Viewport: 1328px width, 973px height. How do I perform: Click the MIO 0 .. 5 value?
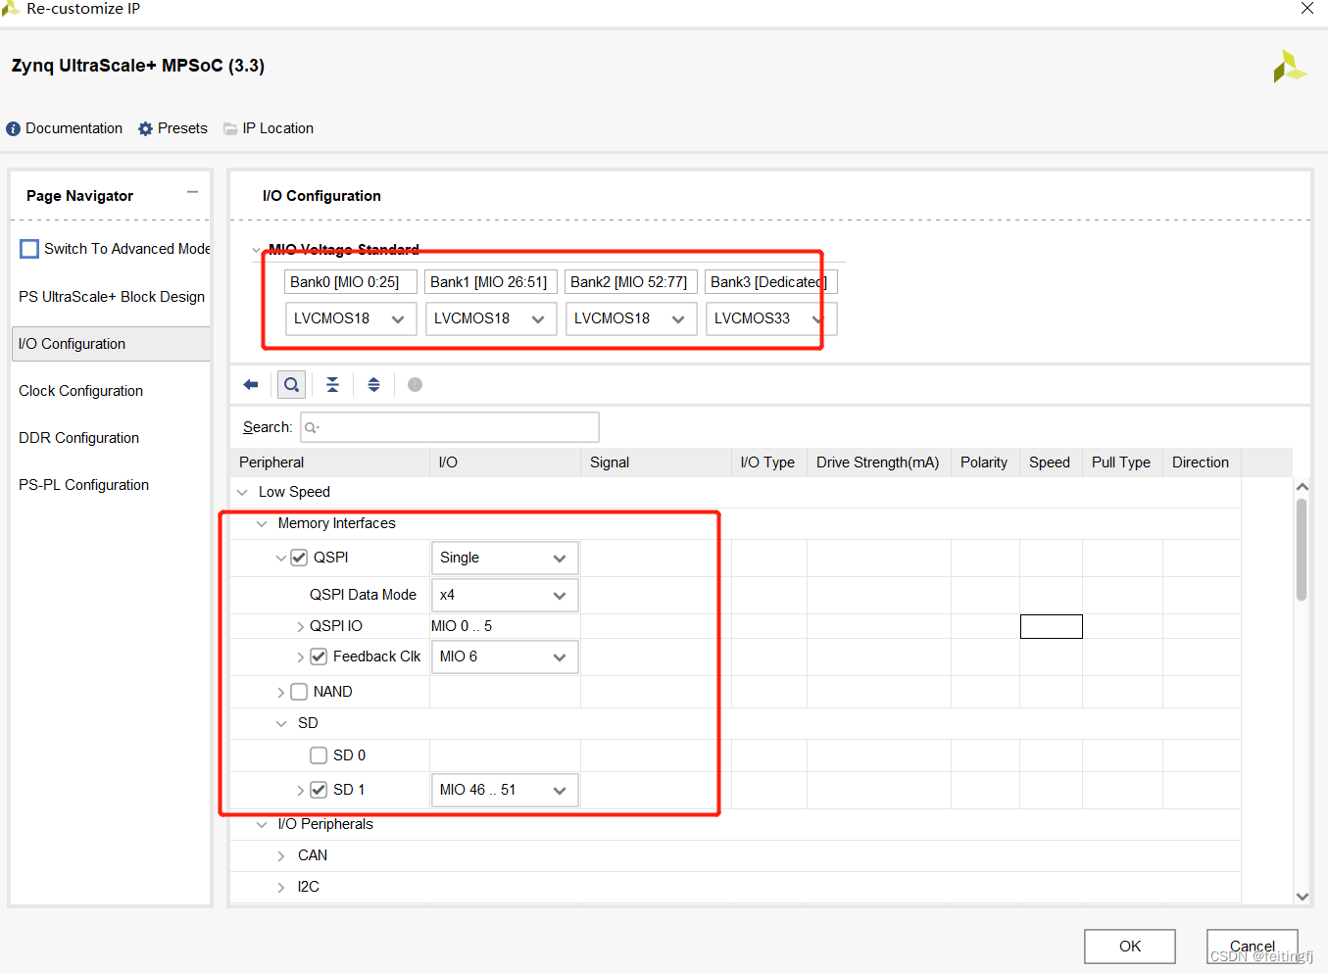(462, 626)
